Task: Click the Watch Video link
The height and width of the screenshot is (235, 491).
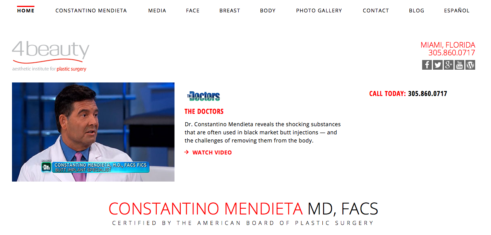Action: pyautogui.click(x=212, y=153)
